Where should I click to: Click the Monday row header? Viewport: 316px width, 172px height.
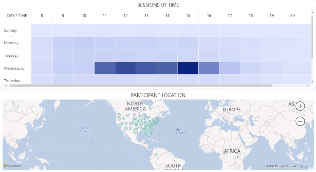click(x=11, y=43)
